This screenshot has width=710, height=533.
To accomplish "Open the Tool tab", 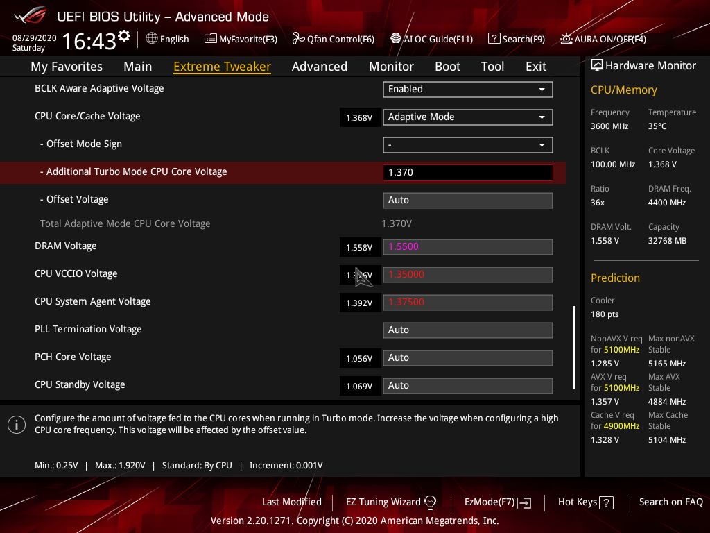I will [x=493, y=67].
